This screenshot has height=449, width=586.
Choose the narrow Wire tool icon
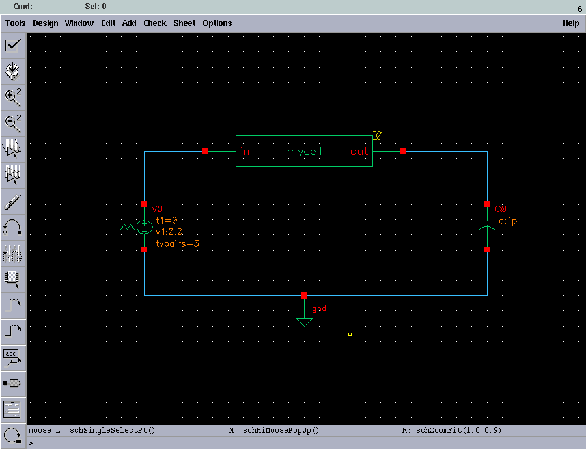tap(13, 304)
